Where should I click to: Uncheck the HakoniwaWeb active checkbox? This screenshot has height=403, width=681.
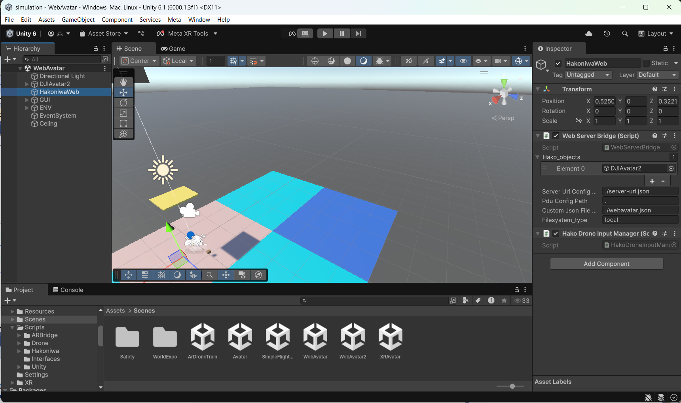point(558,63)
